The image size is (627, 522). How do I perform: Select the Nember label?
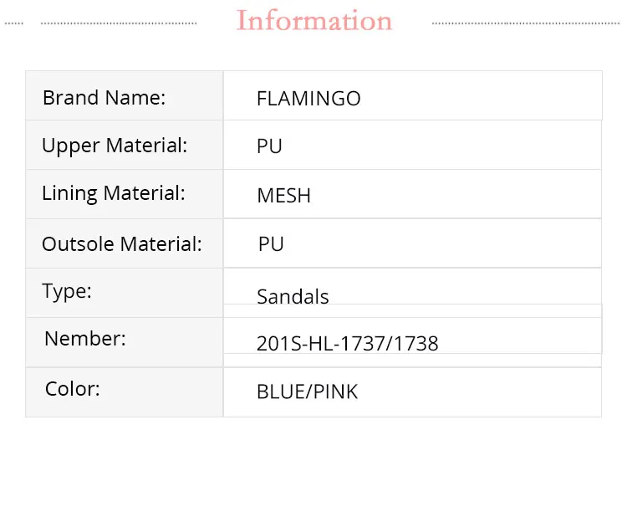85,338
